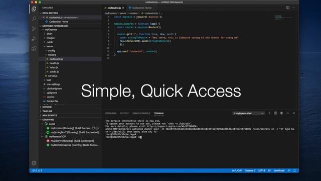The width and height of the screenshot is (321, 181).
Task: Collapse the Codewind section
Action: coord(40,120)
